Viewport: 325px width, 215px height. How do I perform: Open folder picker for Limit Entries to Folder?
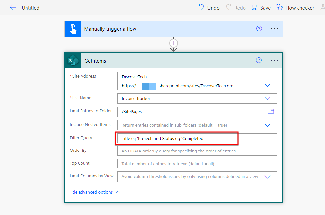271,111
